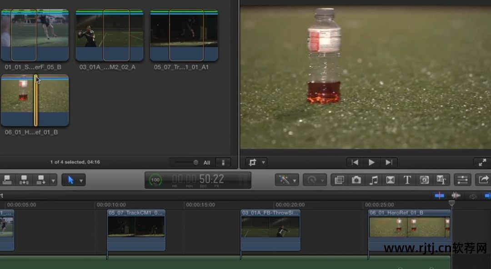Select browser clip 03_01A_...M2_02_A

click(109, 35)
